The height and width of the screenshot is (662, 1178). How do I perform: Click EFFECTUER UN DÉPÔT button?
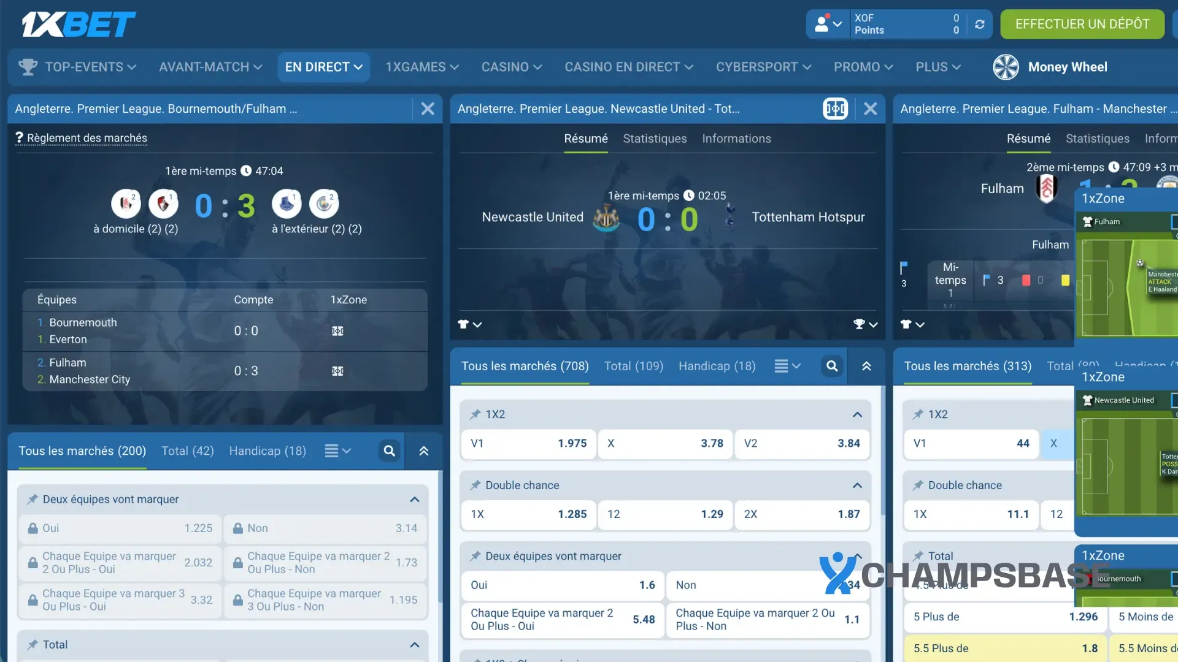pyautogui.click(x=1082, y=25)
